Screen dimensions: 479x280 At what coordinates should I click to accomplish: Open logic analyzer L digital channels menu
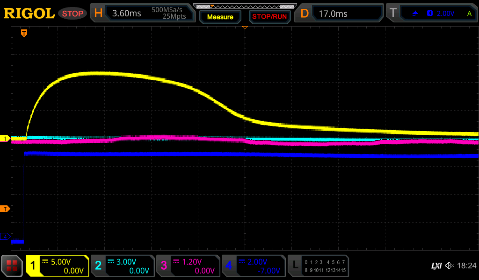tap(318, 266)
